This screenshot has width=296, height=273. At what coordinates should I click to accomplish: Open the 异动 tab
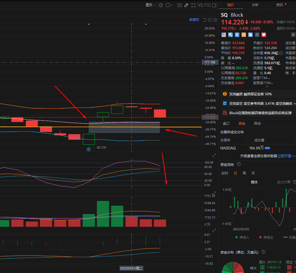coord(257,123)
